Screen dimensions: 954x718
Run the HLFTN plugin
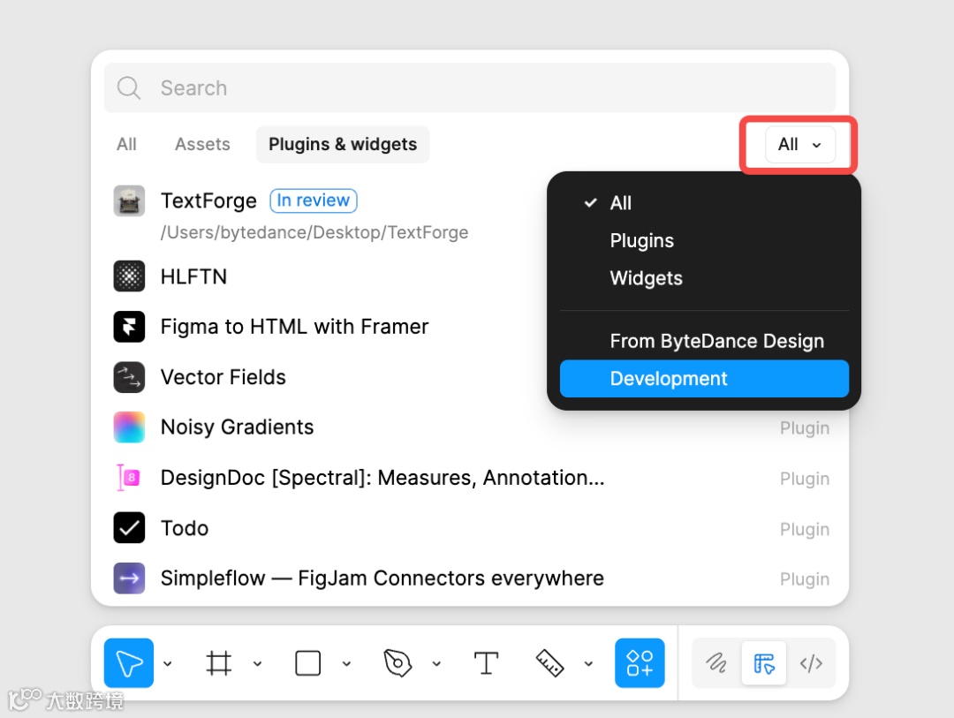pyautogui.click(x=193, y=276)
